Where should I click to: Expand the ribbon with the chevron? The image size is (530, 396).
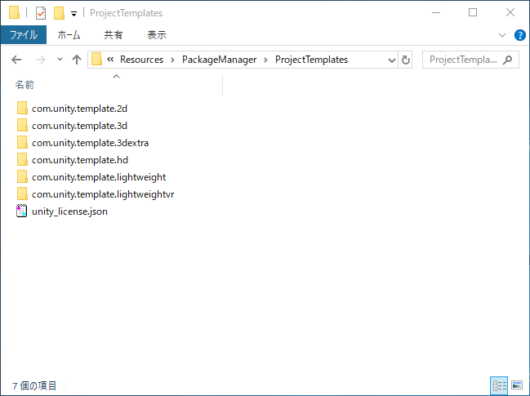(502, 35)
